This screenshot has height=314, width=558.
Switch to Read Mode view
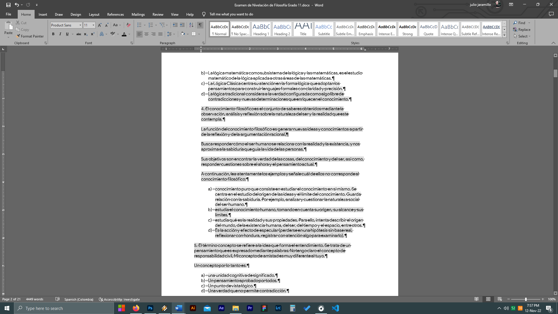click(476, 299)
